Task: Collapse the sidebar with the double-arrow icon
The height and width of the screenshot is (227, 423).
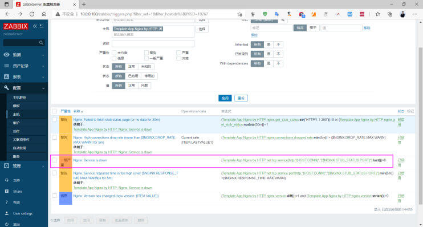Action: click(35, 26)
